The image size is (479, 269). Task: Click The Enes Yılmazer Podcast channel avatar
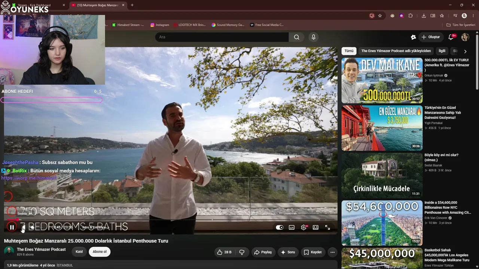click(x=9, y=251)
